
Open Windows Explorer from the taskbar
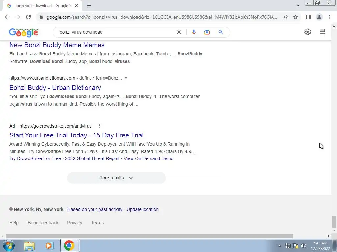(29, 246)
